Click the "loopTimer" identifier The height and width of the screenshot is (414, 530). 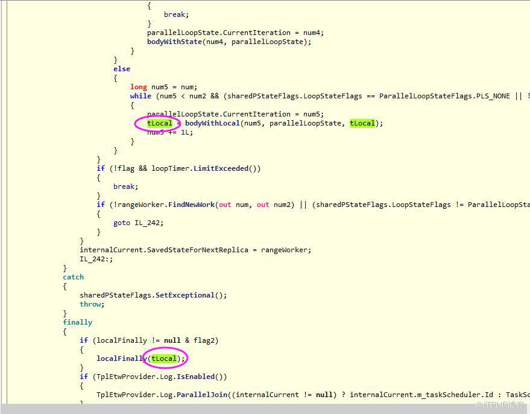tap(171, 168)
